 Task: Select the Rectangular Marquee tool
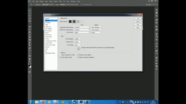tap(30, 13)
